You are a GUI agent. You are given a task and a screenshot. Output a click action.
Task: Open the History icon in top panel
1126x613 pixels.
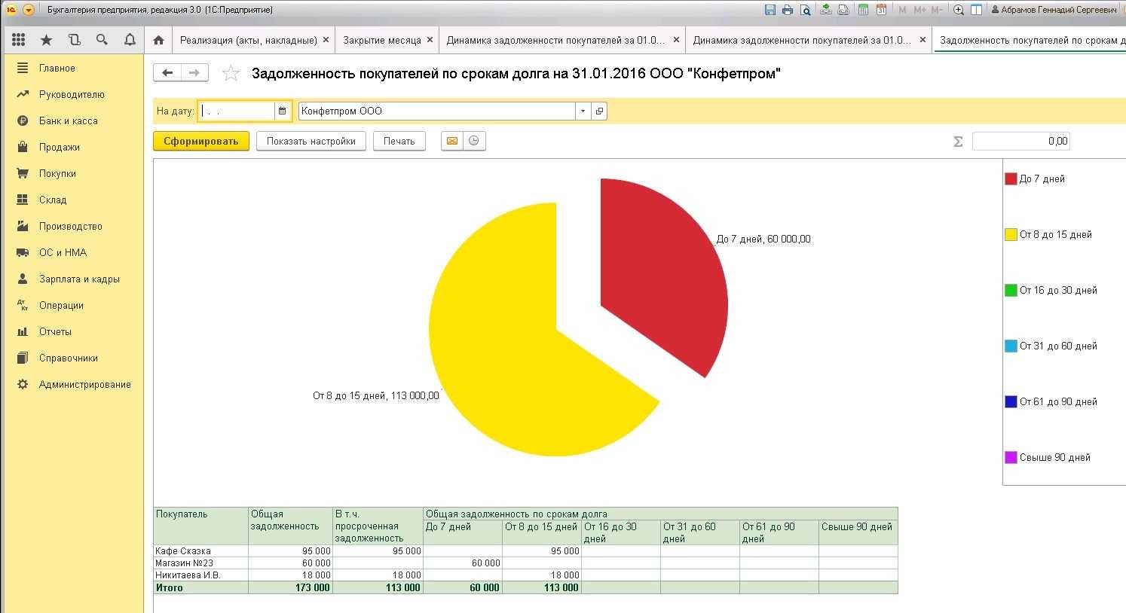pos(74,40)
